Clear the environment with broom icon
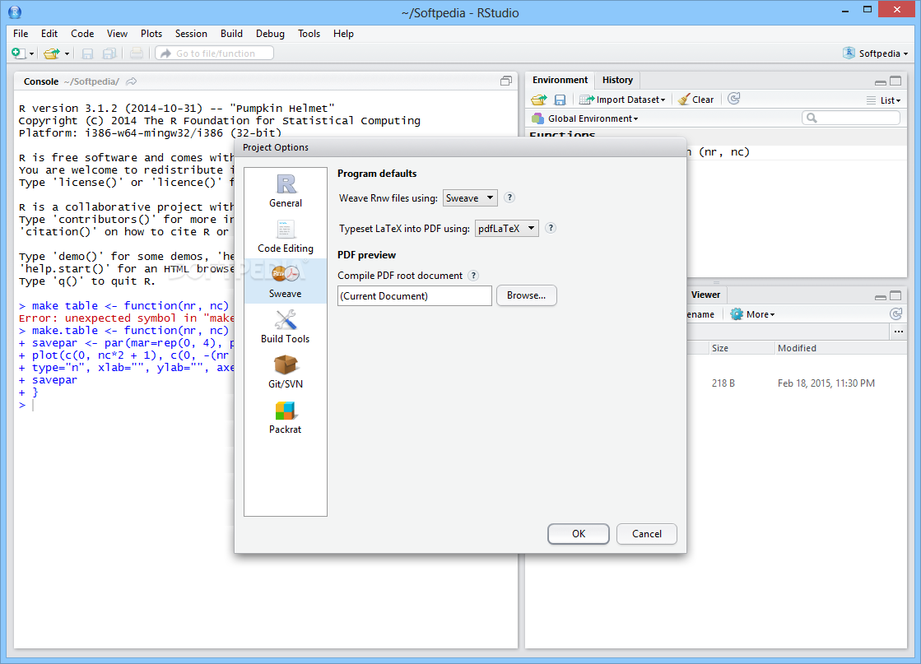 pyautogui.click(x=695, y=100)
